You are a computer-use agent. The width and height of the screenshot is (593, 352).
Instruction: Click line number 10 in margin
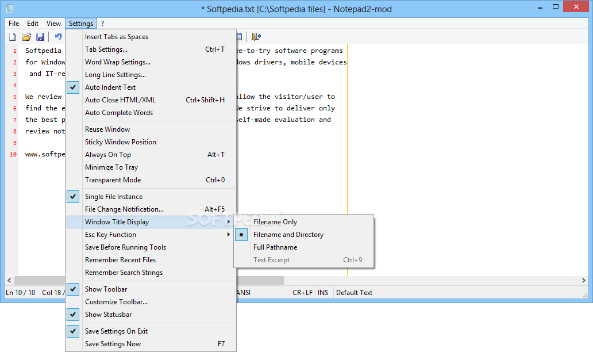tap(13, 154)
